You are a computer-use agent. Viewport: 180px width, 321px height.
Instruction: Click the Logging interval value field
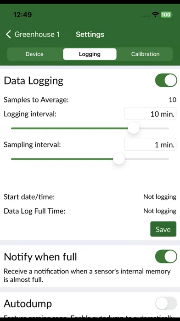[150, 113]
